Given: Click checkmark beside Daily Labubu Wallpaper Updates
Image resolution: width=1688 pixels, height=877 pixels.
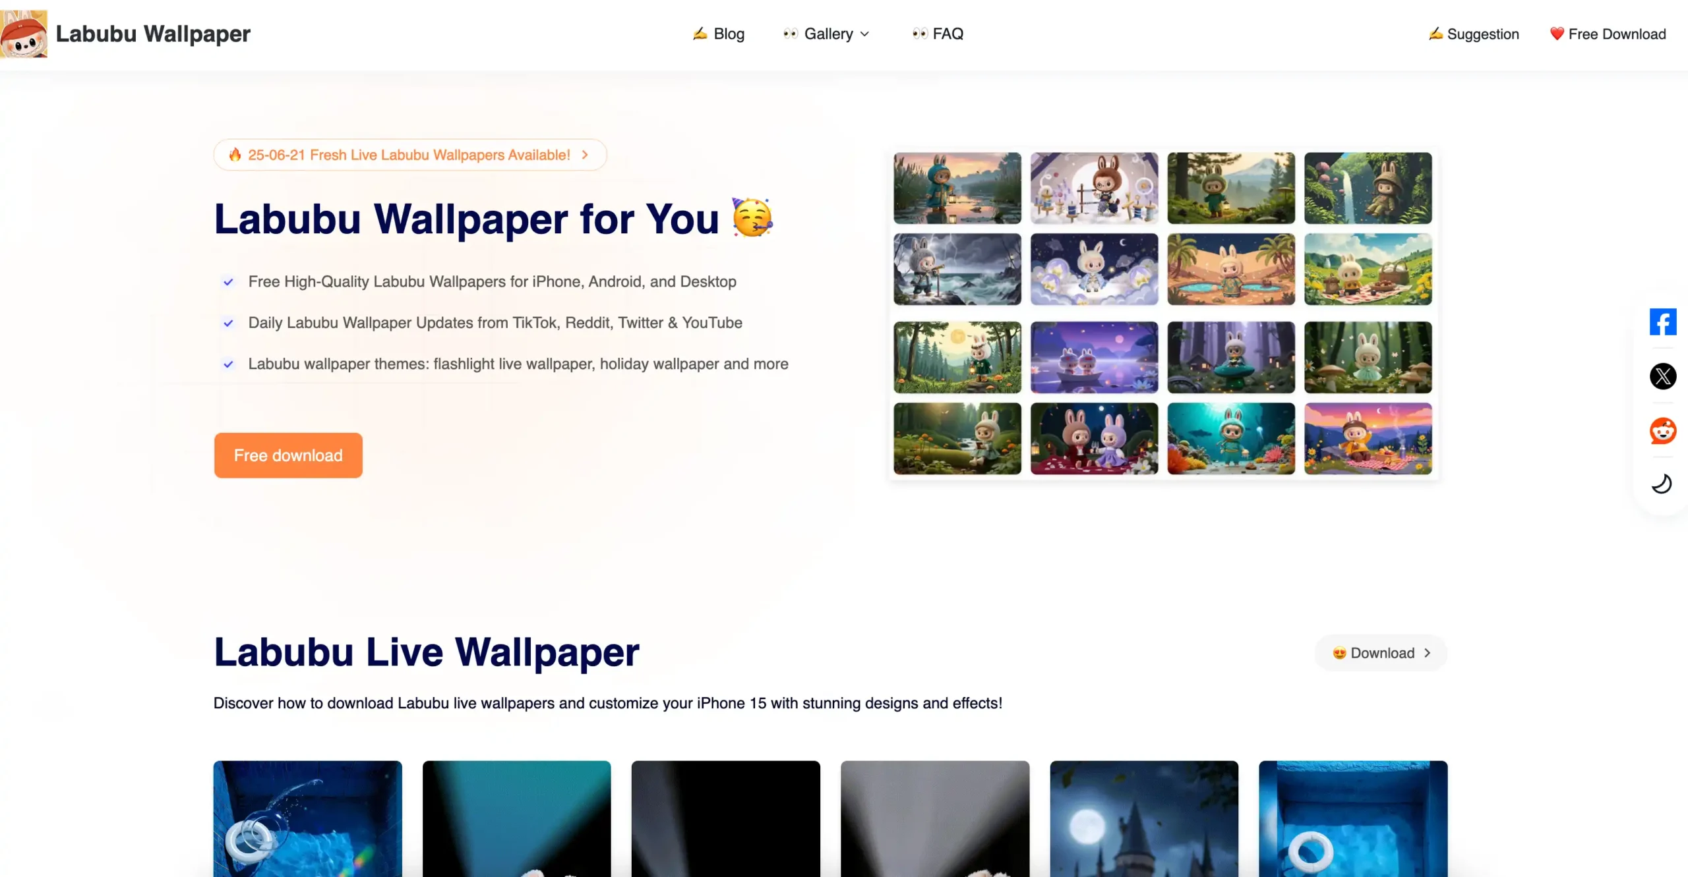Looking at the screenshot, I should click(228, 323).
